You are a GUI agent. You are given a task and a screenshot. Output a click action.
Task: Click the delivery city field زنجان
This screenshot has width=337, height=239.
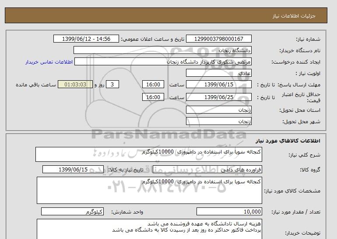point(218,121)
